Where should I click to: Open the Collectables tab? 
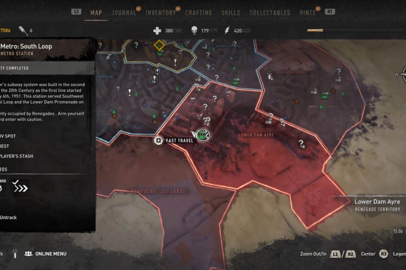click(x=270, y=13)
